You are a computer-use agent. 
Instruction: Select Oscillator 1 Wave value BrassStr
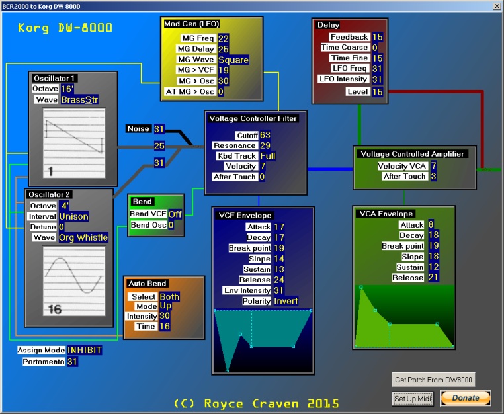(79, 100)
